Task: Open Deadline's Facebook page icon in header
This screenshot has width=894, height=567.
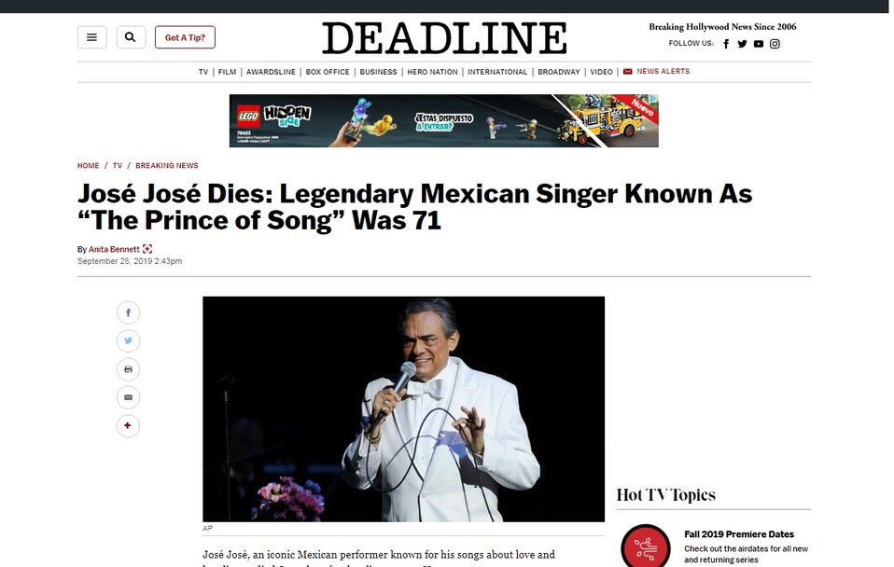Action: (726, 44)
